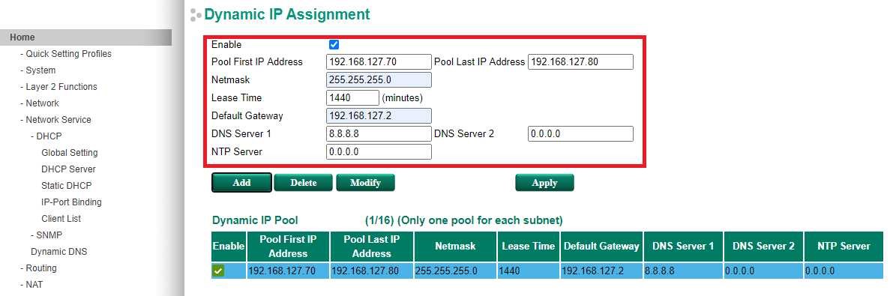Click the green checkmark icon in pool table row
The image size is (890, 296).
pos(218,271)
